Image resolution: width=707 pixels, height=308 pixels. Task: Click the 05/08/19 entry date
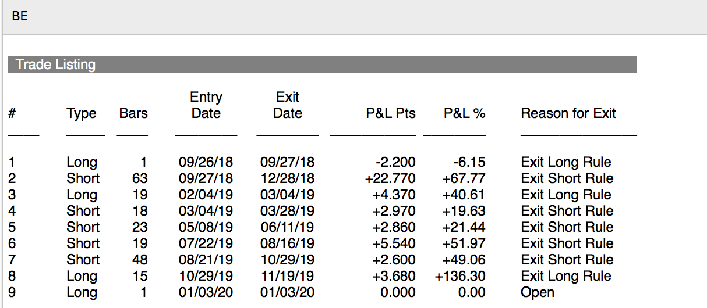206,227
